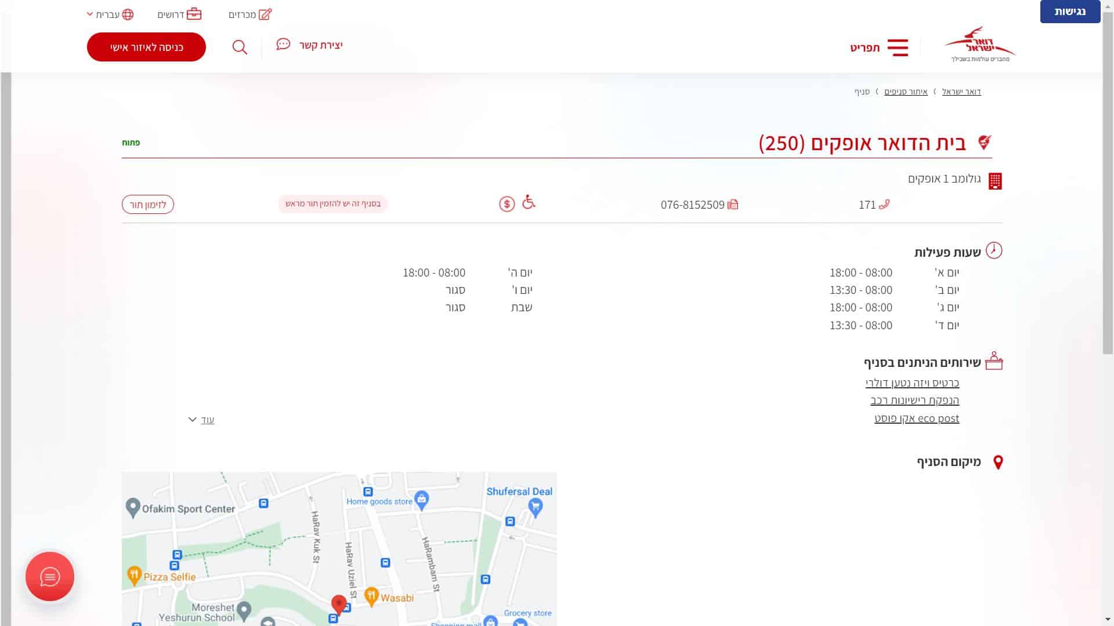1114x626 pixels.
Task: Click Wasabi restaurant marker on map
Action: pyautogui.click(x=372, y=595)
